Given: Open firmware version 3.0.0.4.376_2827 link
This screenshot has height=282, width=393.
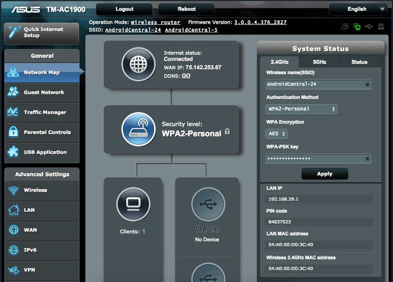Looking at the screenshot, I should 260,22.
